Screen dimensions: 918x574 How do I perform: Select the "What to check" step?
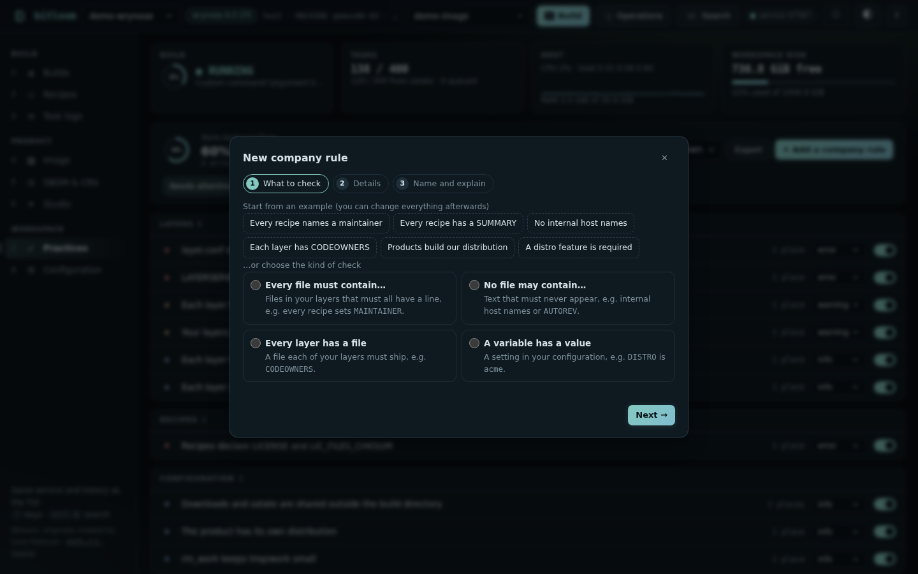point(286,184)
